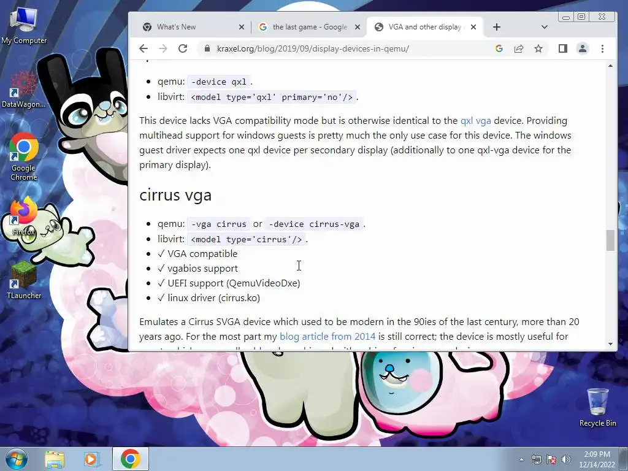
Task: Open Windows Explorer from the taskbar
Action: pos(55,459)
